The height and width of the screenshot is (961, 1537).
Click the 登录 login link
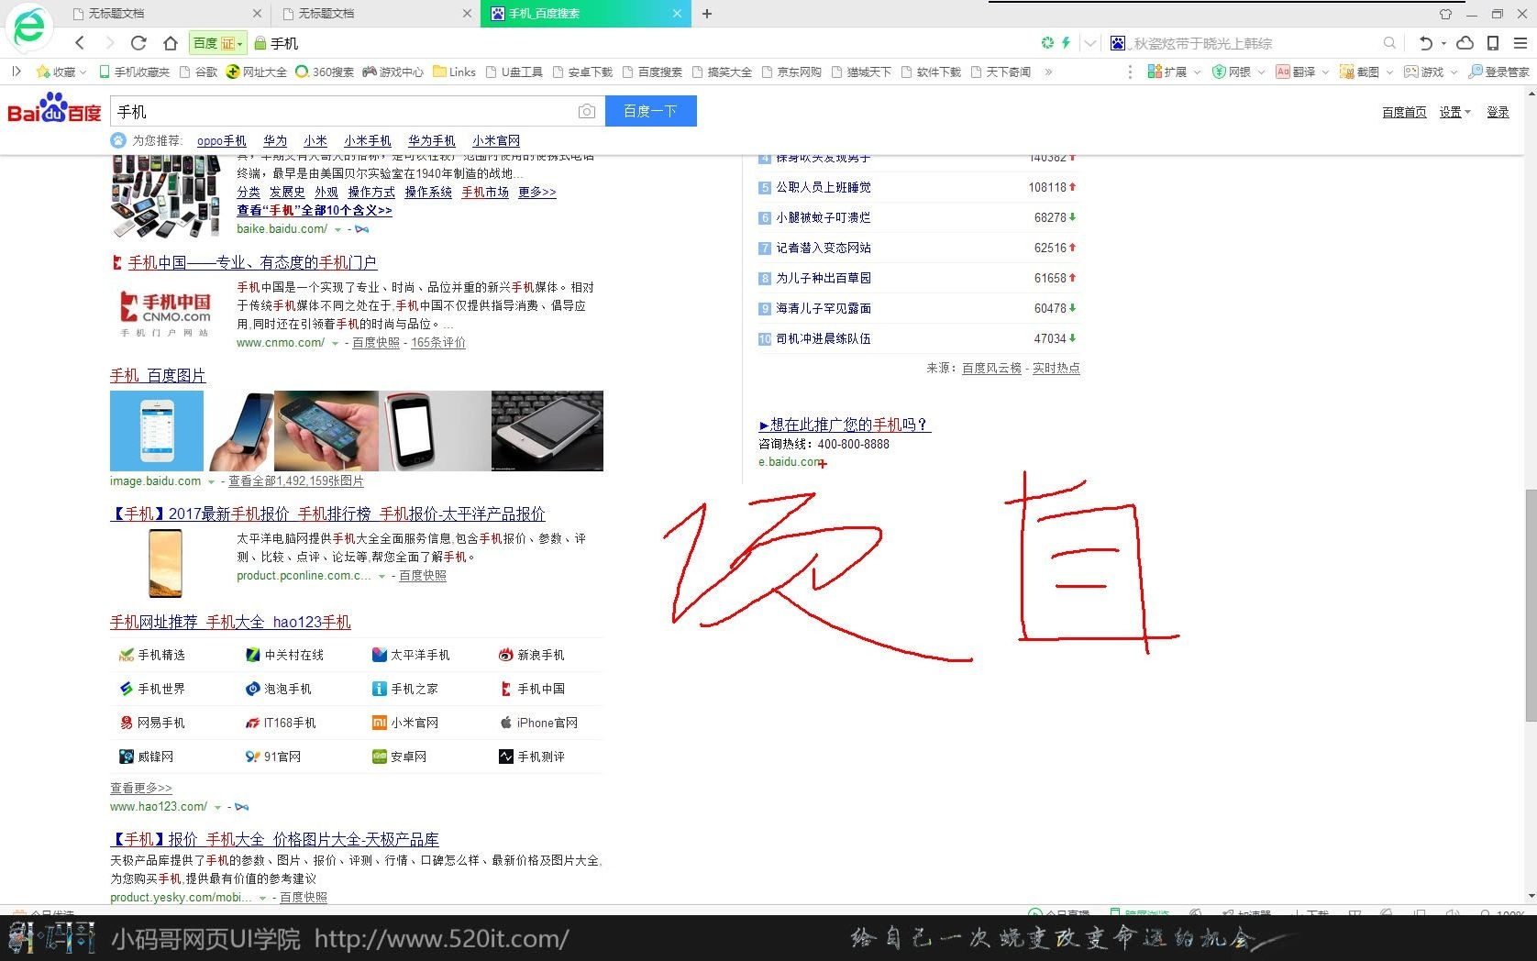pyautogui.click(x=1498, y=112)
